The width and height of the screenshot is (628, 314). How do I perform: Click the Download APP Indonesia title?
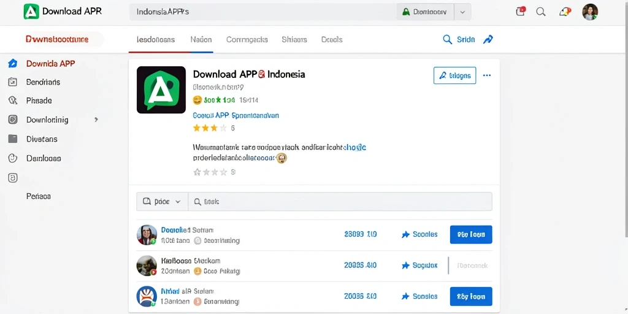249,74
